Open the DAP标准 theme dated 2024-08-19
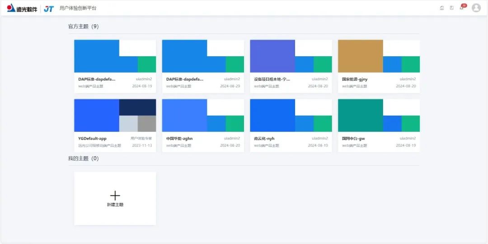This screenshot has width=488, height=244. (115, 56)
